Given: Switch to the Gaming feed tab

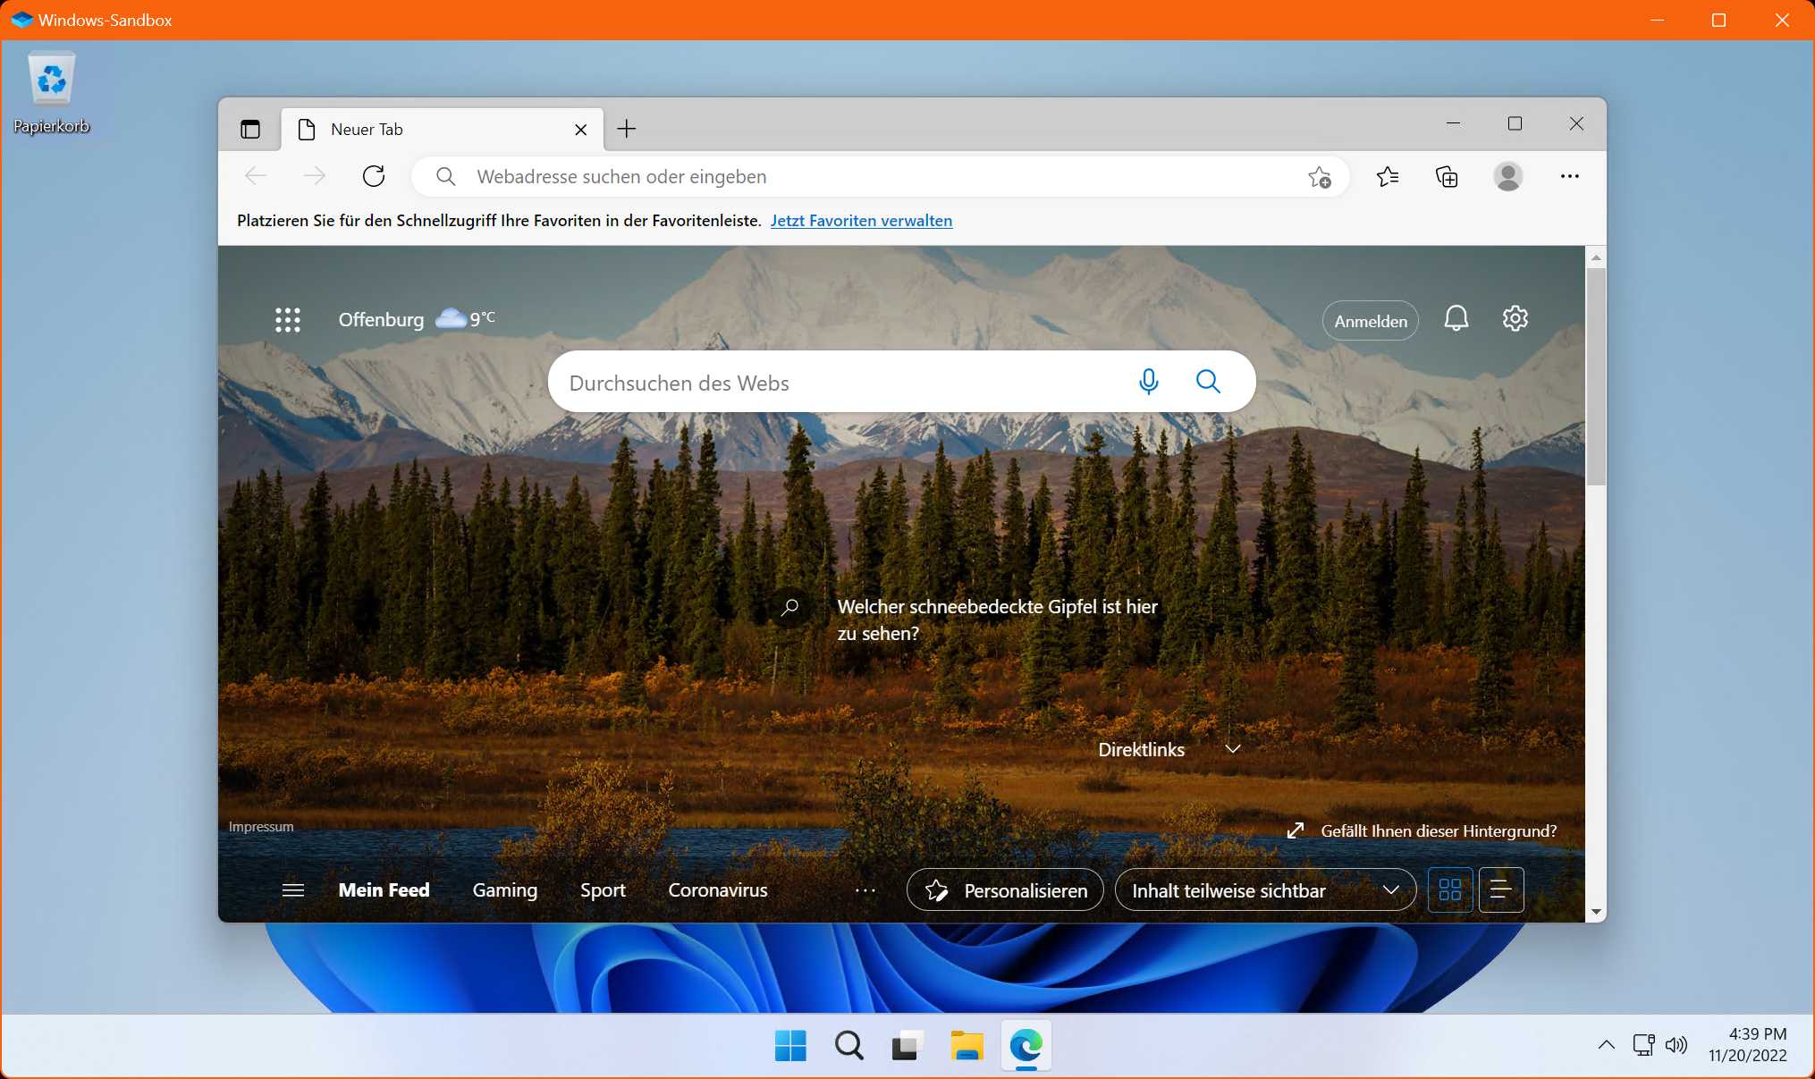Looking at the screenshot, I should click(504, 889).
